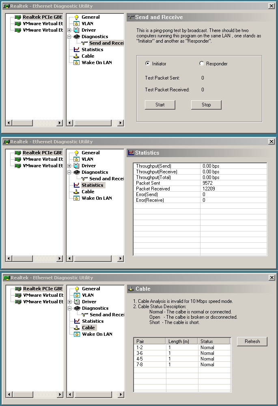Stop the ping-pong test
Viewport: 278px width, 406px height.
click(x=206, y=105)
